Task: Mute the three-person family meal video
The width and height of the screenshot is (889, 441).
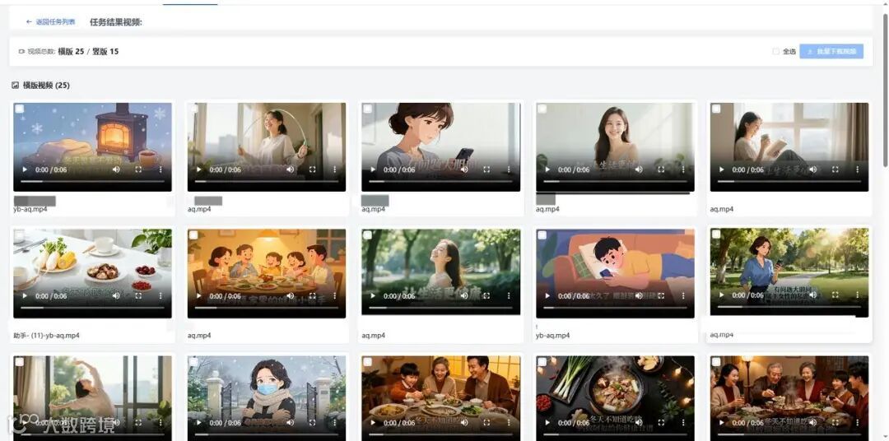Action: [x=464, y=422]
